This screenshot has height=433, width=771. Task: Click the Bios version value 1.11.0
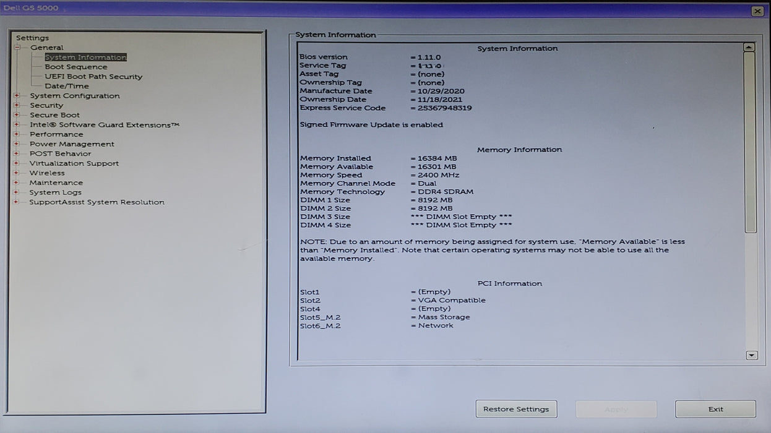(x=429, y=57)
